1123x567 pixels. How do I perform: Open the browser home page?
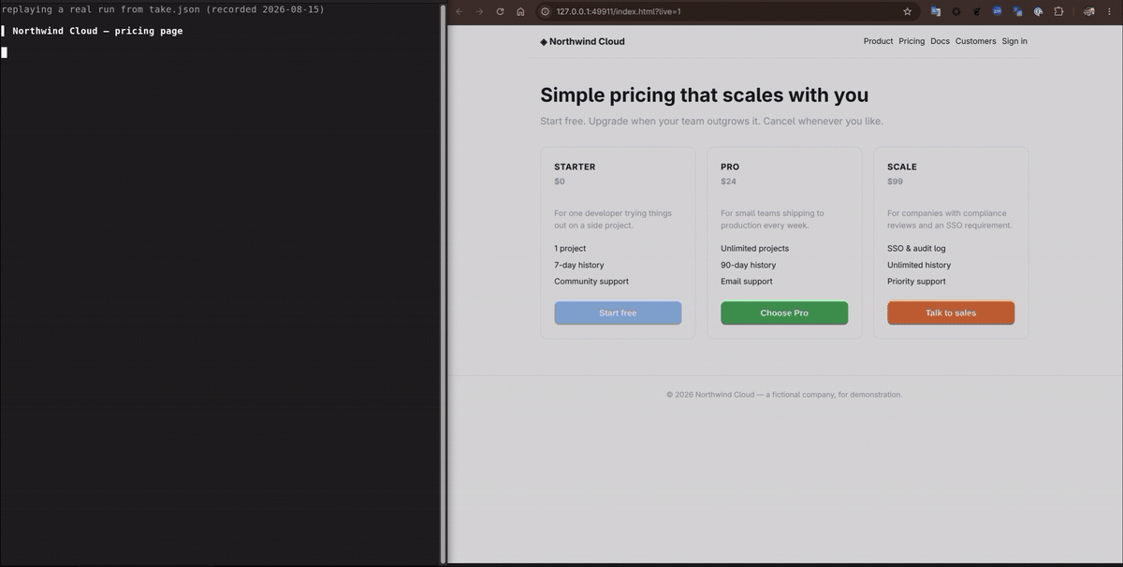pyautogui.click(x=520, y=11)
